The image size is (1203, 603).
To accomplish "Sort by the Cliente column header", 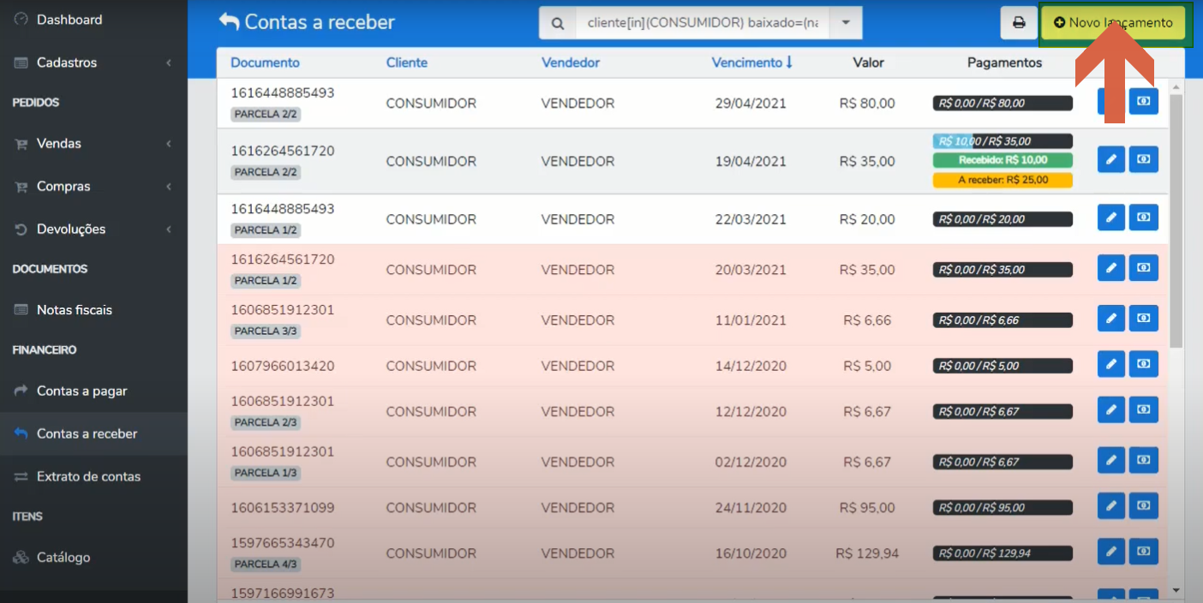I will pyautogui.click(x=406, y=63).
